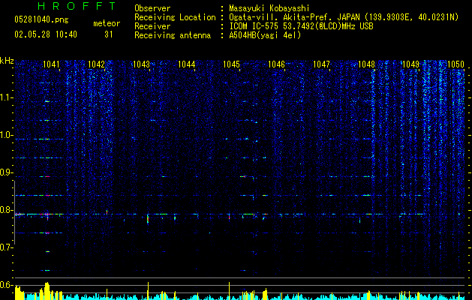The width and height of the screenshot is (472, 300).
Task: Select the Ogata-vill. Akita-Pref. JAPAN location text
Action: (344, 17)
